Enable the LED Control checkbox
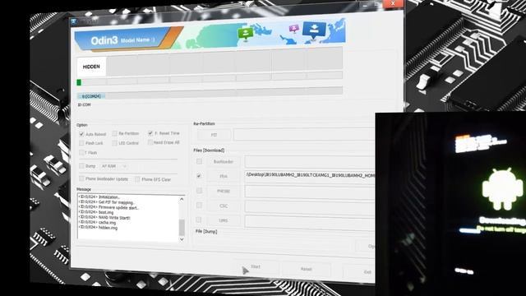Viewport: 526px width, 296px height. [115, 143]
